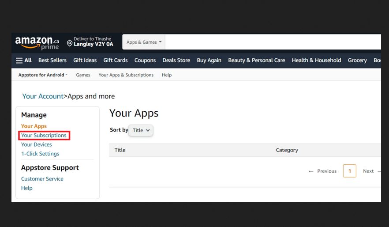This screenshot has height=227, width=389.
Task: Go to Buy Again
Action: (209, 61)
